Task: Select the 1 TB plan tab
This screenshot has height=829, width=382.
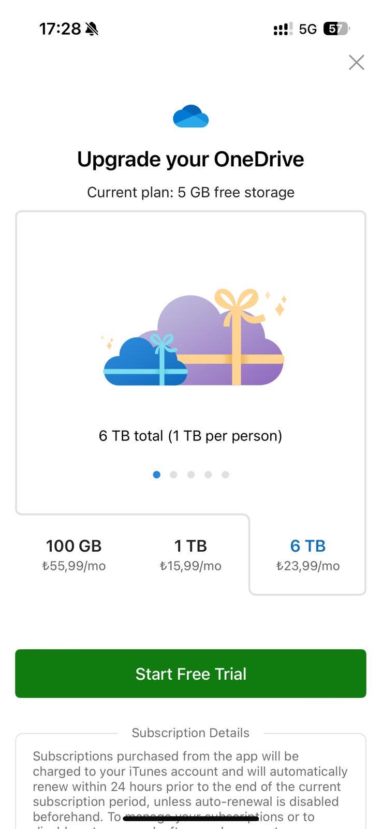Action: point(190,554)
